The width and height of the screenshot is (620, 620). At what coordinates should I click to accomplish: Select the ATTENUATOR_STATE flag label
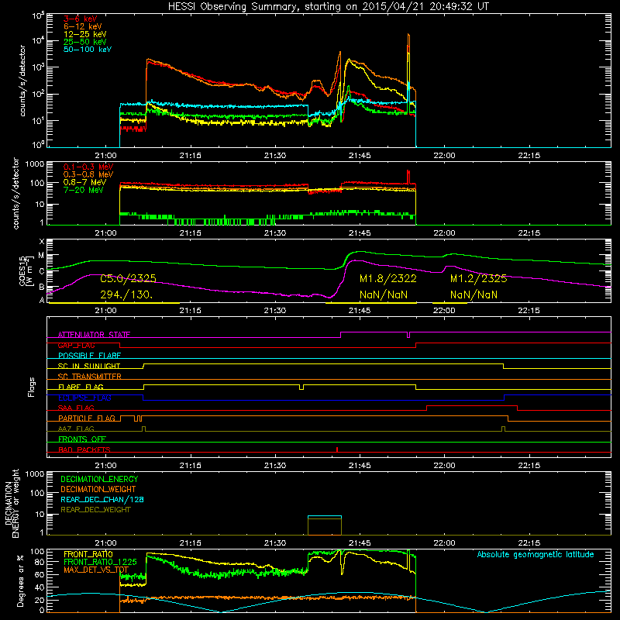94,335
